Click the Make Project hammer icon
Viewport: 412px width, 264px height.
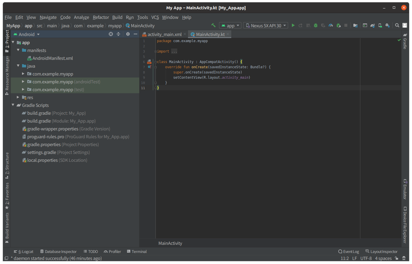(213, 26)
